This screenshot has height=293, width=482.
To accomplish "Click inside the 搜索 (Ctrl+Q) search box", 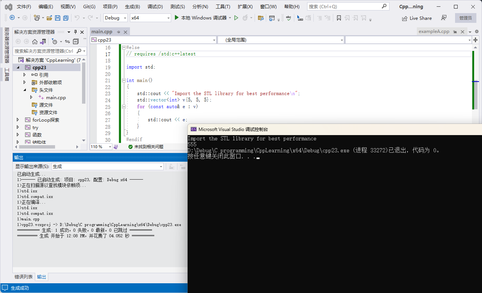I will point(345,6).
